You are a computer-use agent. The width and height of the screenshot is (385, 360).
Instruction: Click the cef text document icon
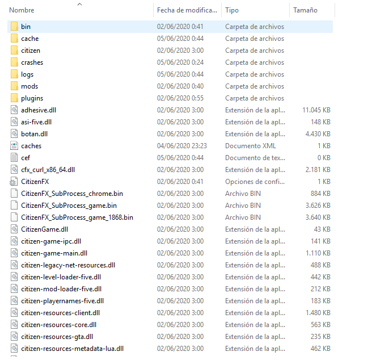coord(14,158)
